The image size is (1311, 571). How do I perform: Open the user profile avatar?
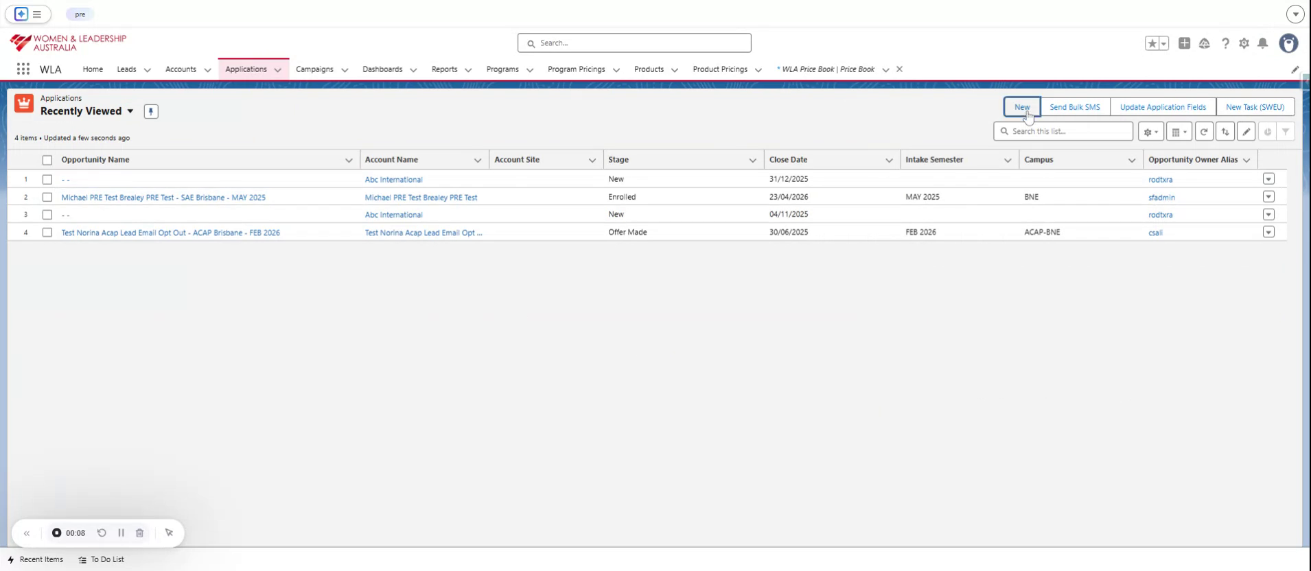tap(1289, 43)
